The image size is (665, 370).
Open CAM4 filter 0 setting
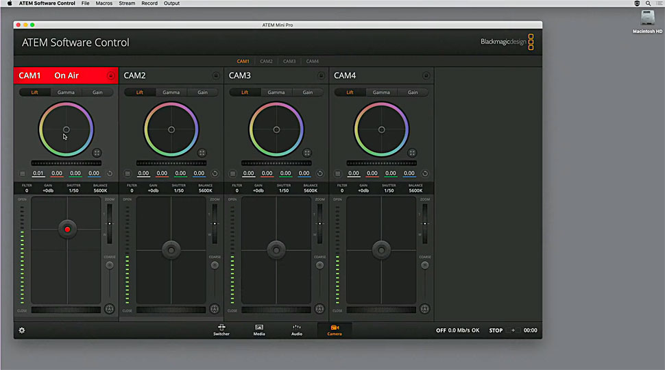coord(342,188)
